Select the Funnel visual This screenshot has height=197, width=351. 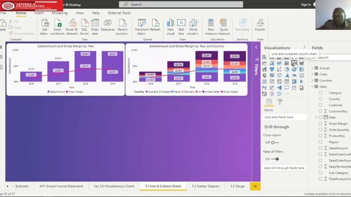tap(272, 69)
